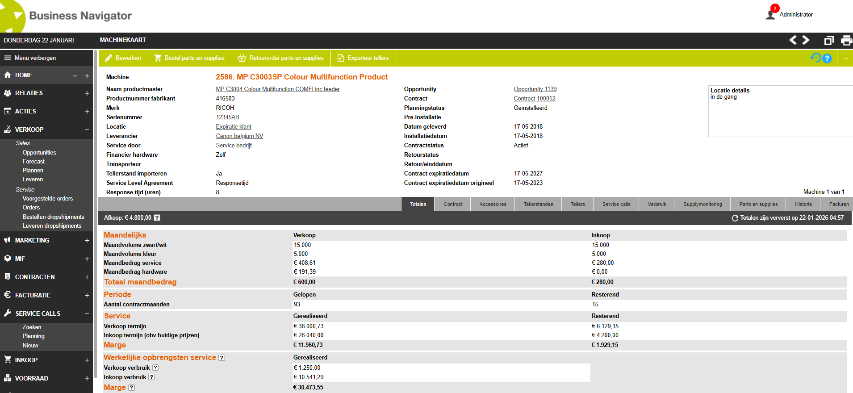Refresh totals using the reload icon
The height and width of the screenshot is (393, 853).
735,218
